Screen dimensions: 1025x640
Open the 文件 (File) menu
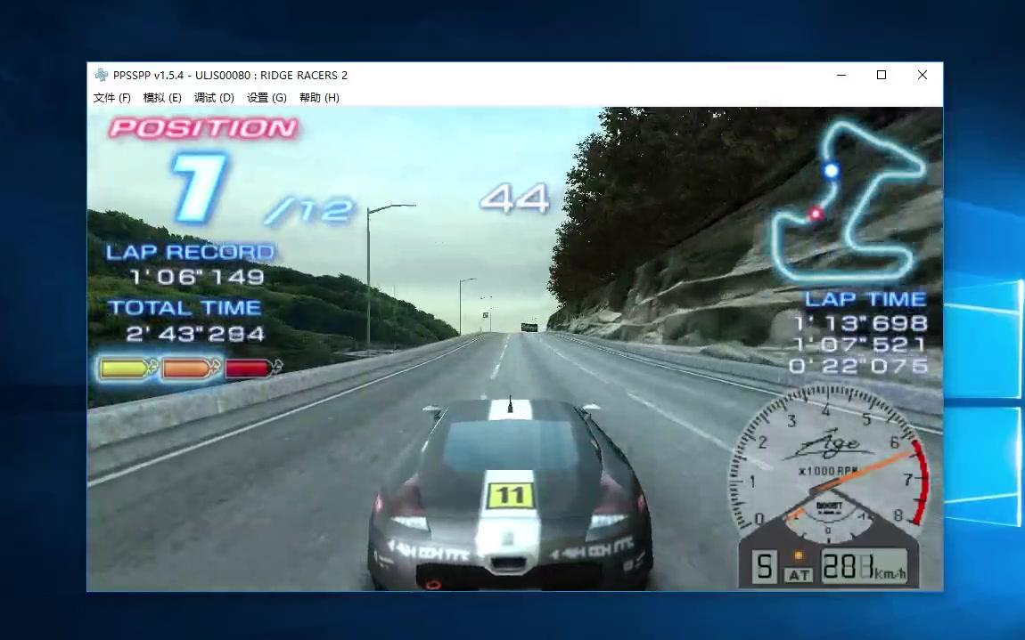pos(112,98)
